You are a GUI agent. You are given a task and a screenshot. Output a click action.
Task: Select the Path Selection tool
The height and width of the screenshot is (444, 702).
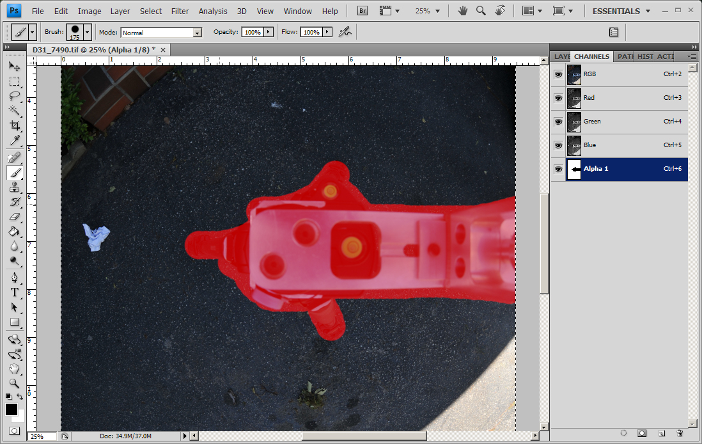(x=14, y=307)
